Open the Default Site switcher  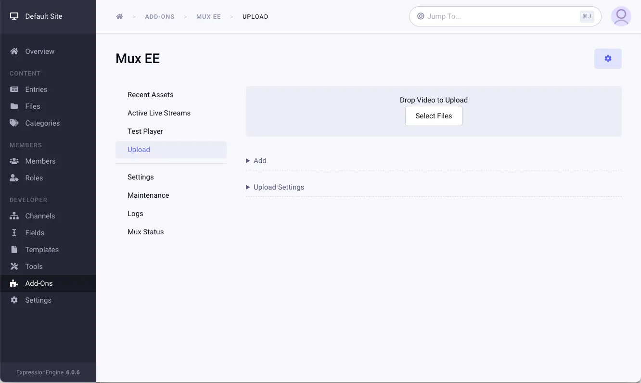[x=48, y=16]
